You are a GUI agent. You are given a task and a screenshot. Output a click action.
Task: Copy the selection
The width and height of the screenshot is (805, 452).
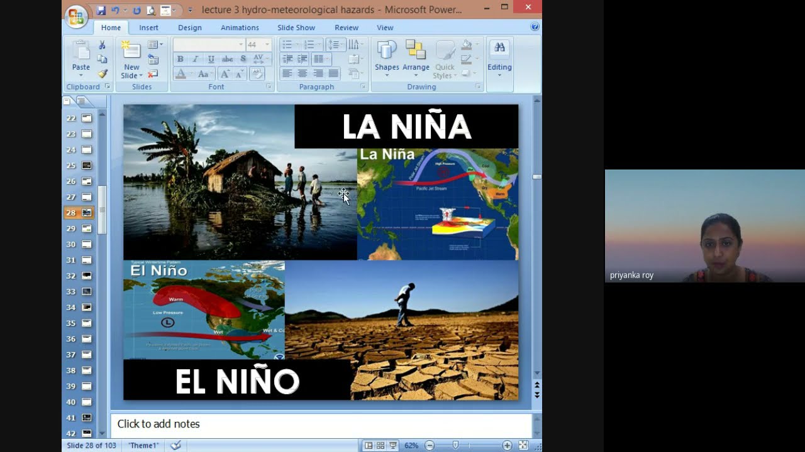click(103, 60)
